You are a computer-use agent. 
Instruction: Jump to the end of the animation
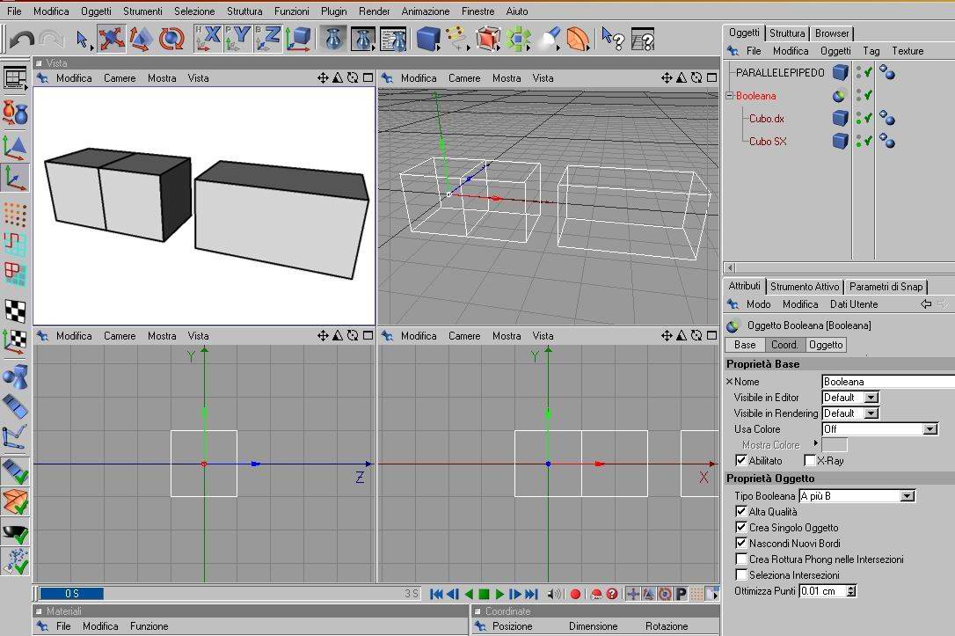point(531,594)
